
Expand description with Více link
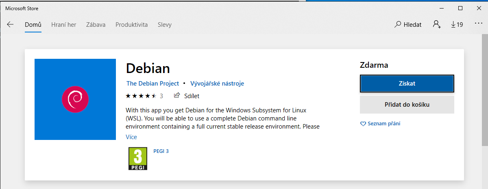131,137
